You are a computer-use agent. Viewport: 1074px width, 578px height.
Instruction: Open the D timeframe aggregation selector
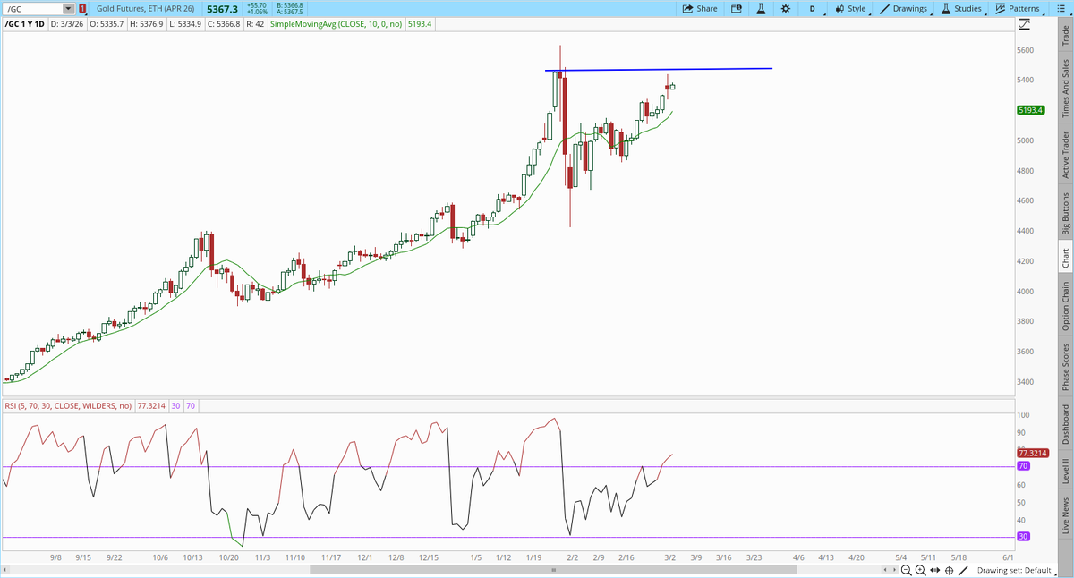(x=814, y=8)
